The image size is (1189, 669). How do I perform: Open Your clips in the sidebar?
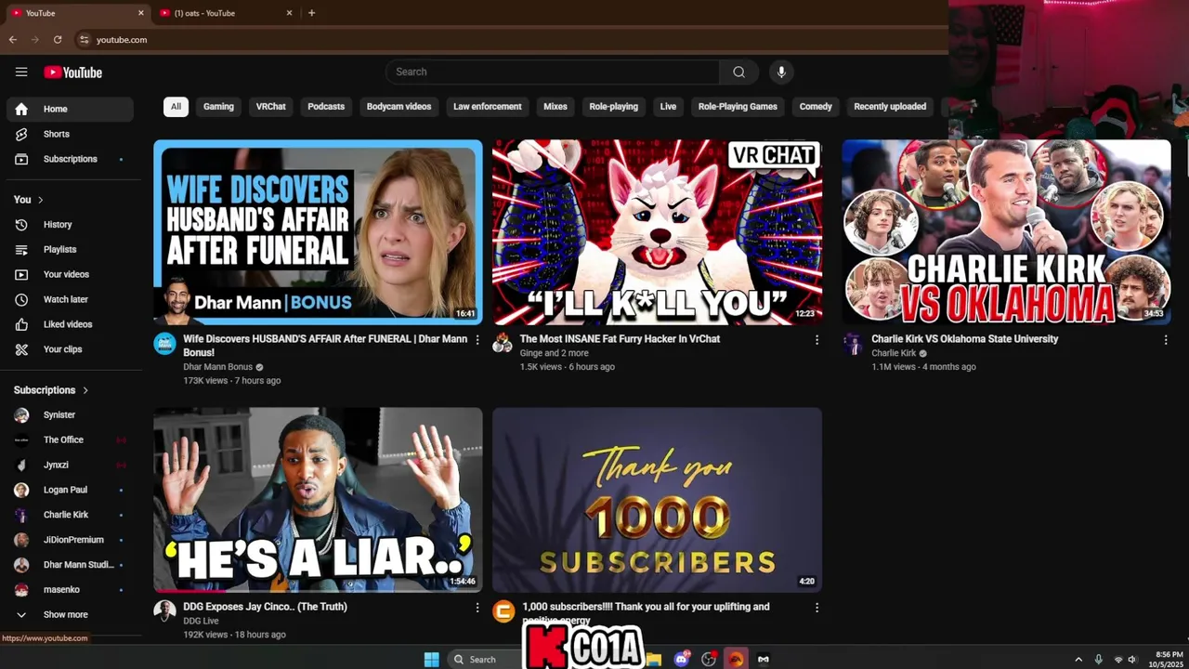tap(70, 349)
